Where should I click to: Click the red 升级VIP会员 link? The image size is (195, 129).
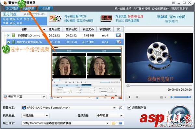pyautogui.click(x=136, y=17)
